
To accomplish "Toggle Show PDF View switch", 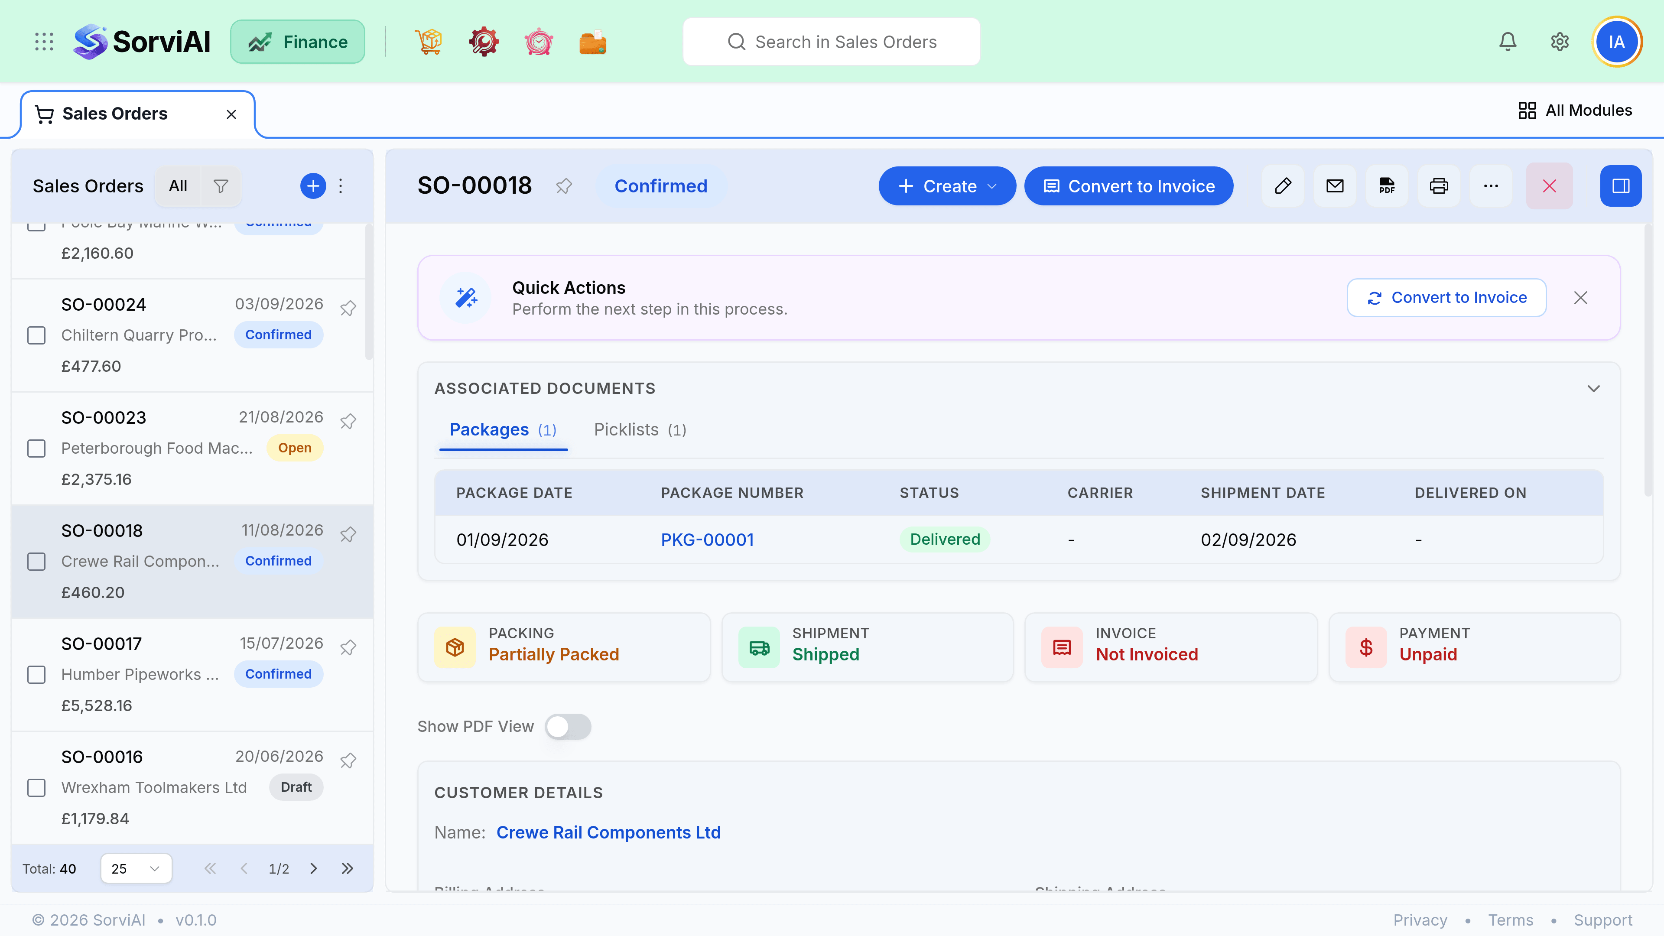I will click(x=568, y=727).
